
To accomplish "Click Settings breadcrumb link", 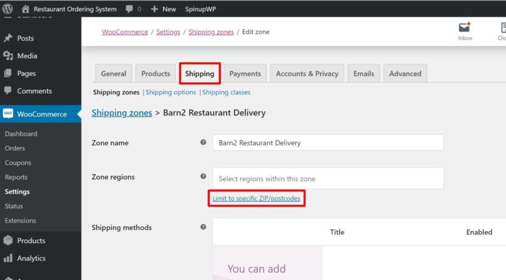I will click(x=168, y=32).
